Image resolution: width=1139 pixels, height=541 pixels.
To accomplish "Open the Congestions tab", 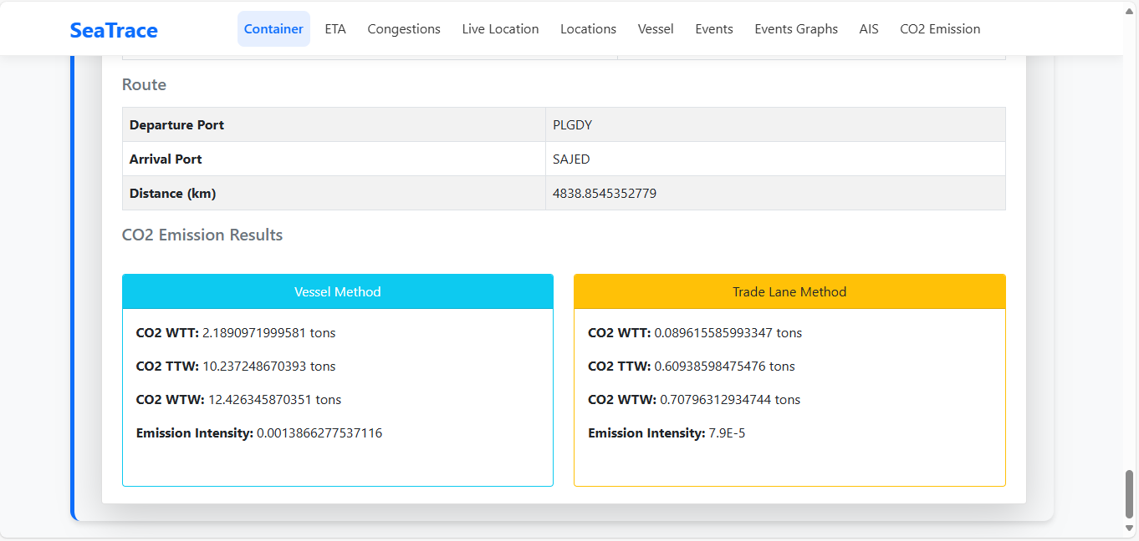I will [x=404, y=28].
